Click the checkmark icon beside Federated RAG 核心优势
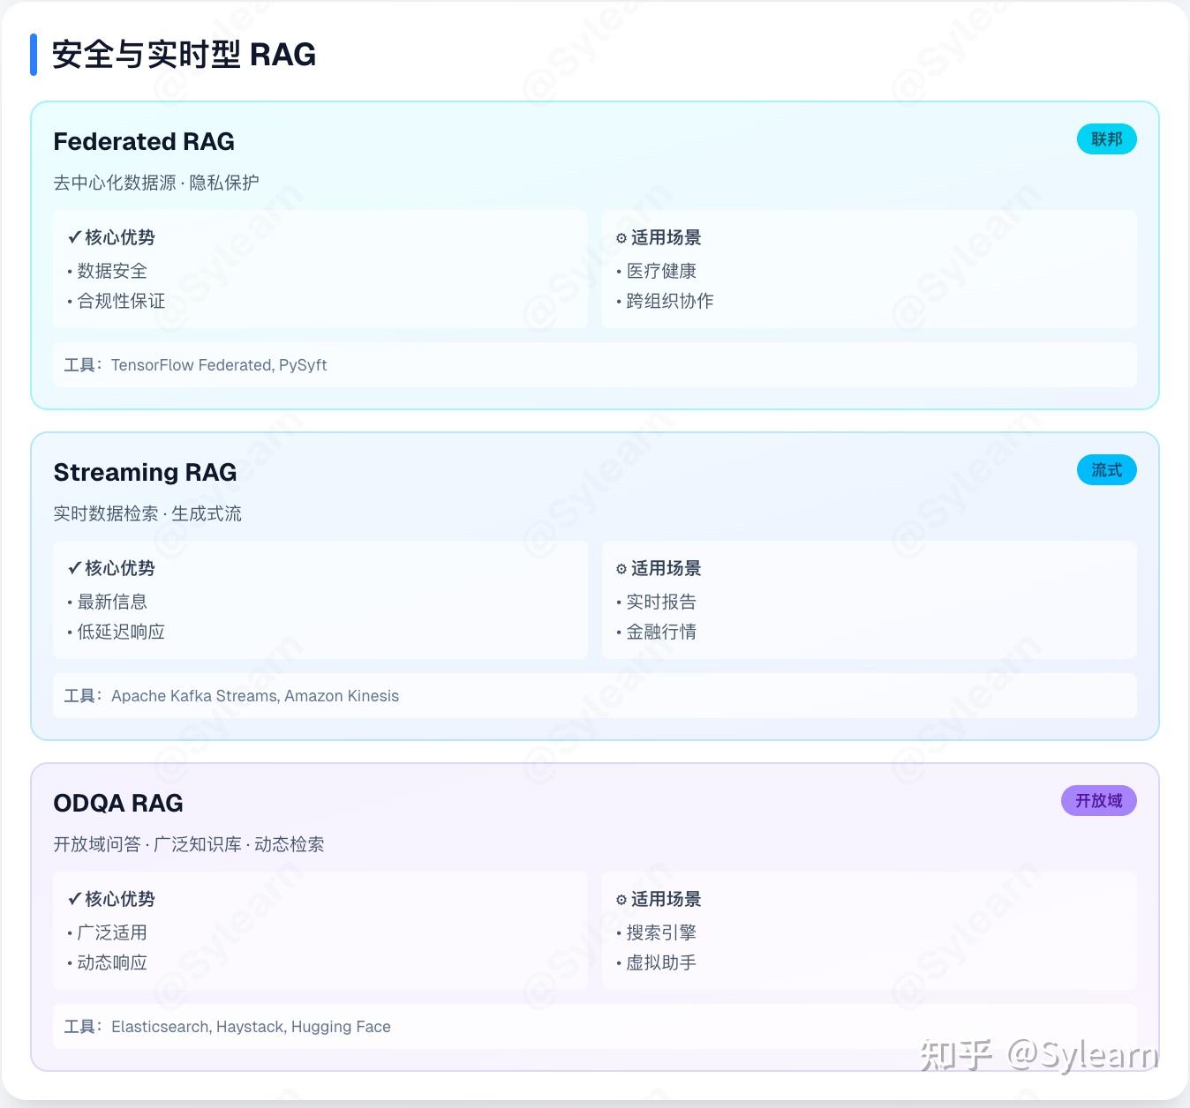 click(x=73, y=236)
